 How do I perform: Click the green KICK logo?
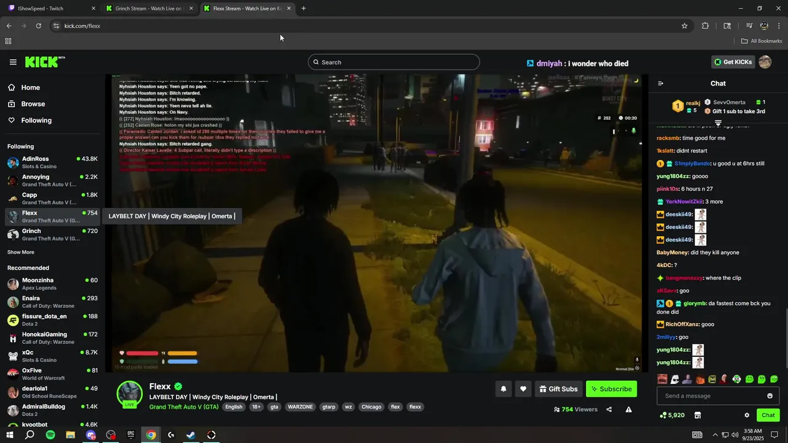click(x=44, y=62)
